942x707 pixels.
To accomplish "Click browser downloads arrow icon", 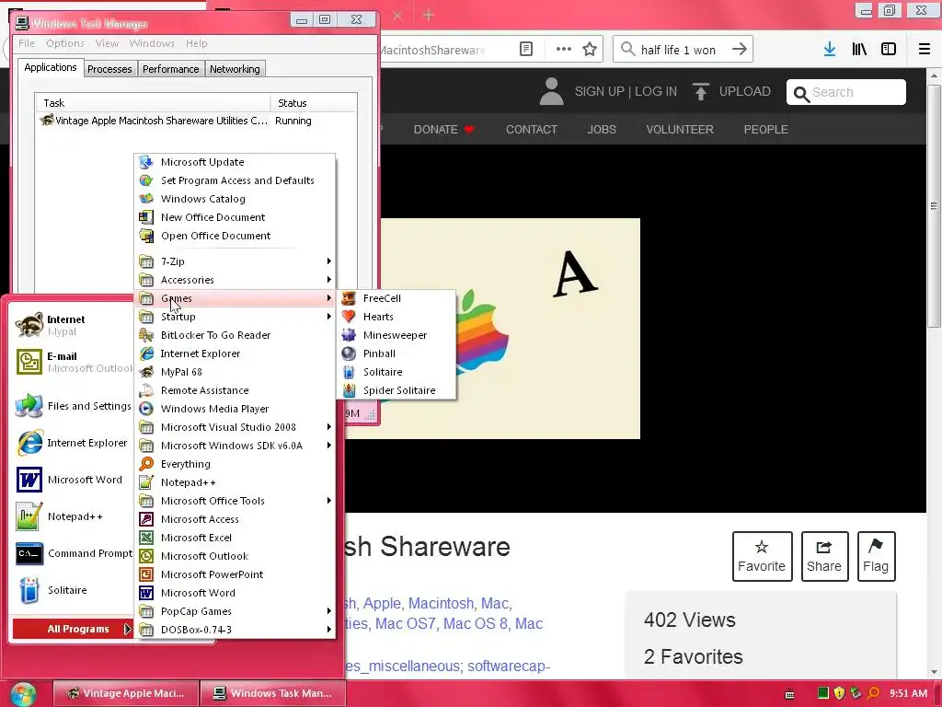I will coord(830,50).
